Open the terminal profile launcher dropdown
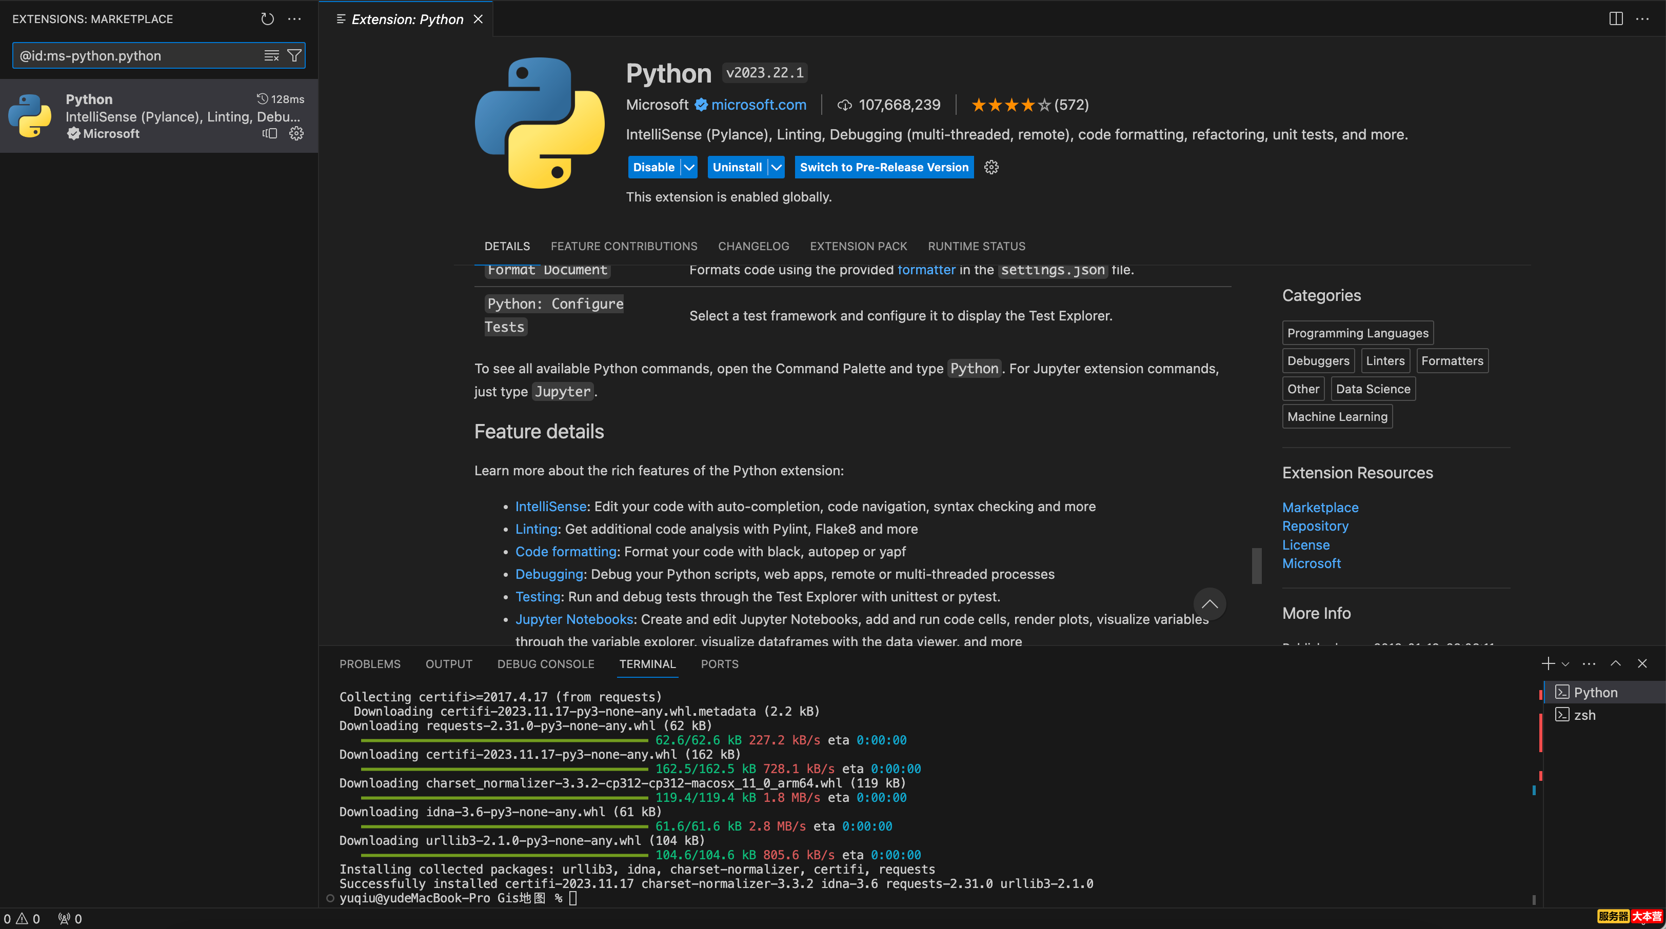The image size is (1666, 929). tap(1565, 663)
